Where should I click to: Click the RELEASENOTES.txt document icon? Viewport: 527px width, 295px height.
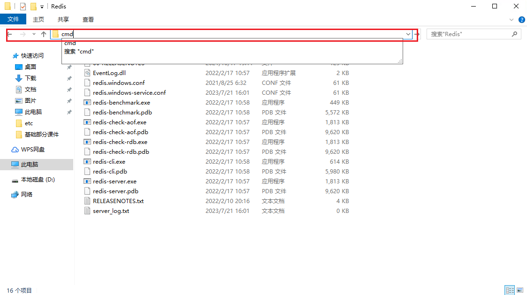(x=87, y=201)
